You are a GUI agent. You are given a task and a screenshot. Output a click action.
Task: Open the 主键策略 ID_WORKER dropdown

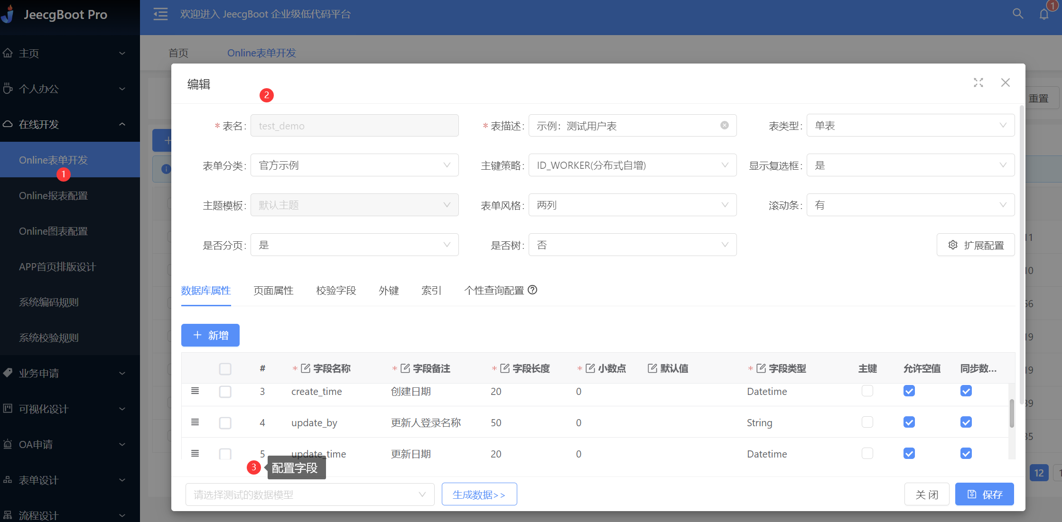tap(632, 165)
